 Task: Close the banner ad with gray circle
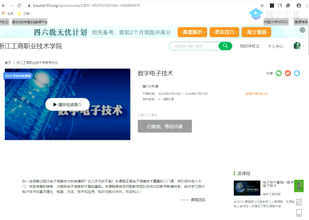click(302, 30)
